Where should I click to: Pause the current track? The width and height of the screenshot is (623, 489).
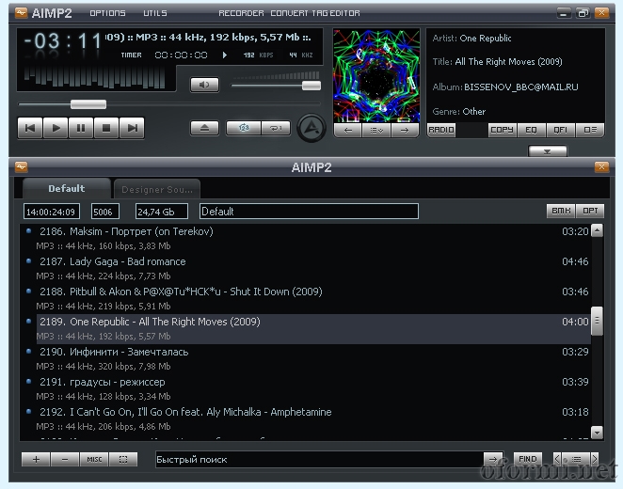tap(82, 128)
